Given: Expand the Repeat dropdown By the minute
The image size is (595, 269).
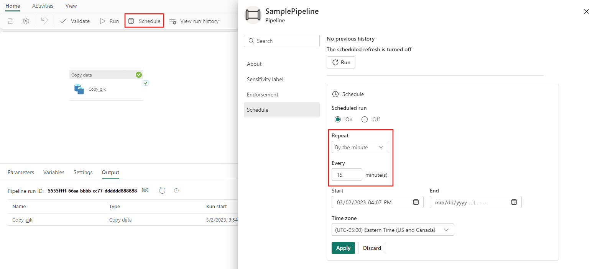Looking at the screenshot, I should [360, 147].
